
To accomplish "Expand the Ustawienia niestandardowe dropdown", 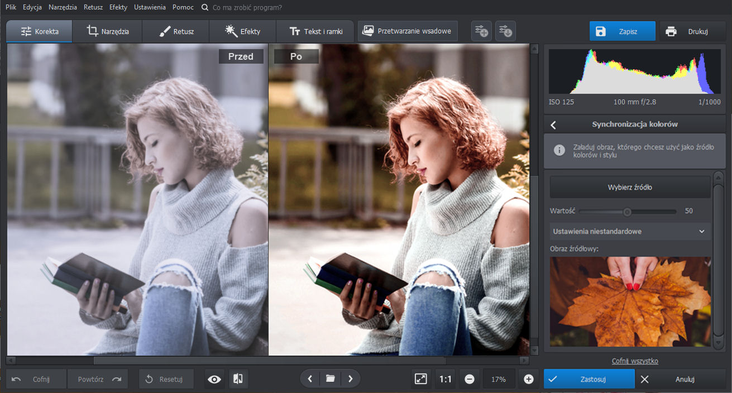I will [x=630, y=231].
